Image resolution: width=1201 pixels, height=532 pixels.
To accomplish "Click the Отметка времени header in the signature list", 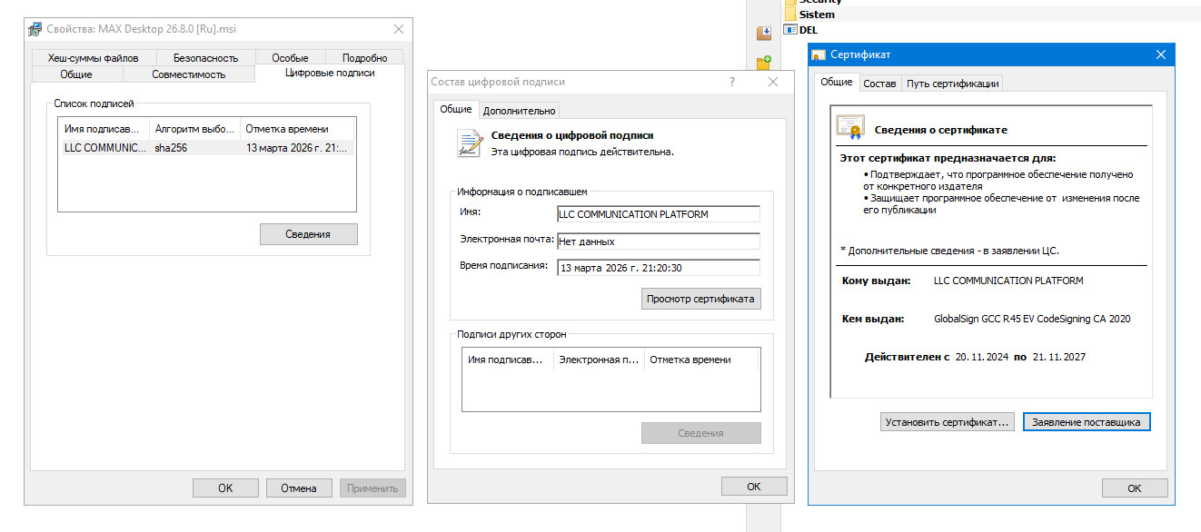I will (x=298, y=129).
